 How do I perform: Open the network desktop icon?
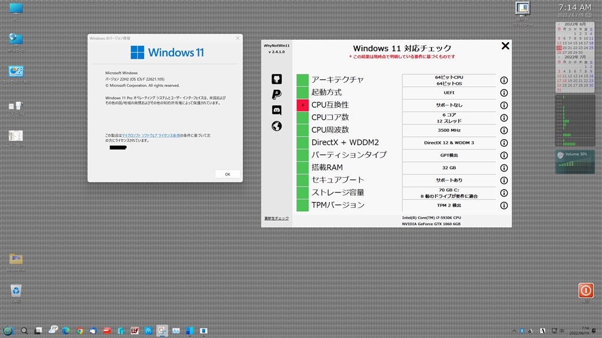click(16, 42)
